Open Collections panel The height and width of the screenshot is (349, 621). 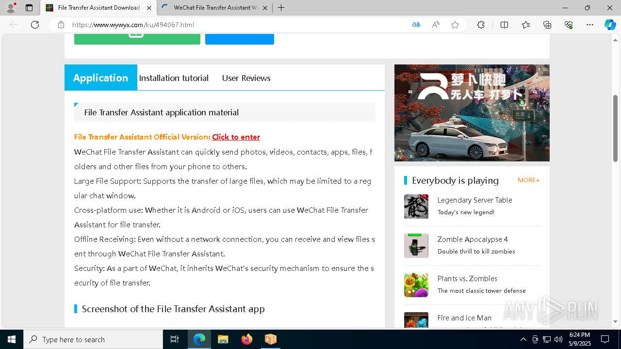[547, 25]
